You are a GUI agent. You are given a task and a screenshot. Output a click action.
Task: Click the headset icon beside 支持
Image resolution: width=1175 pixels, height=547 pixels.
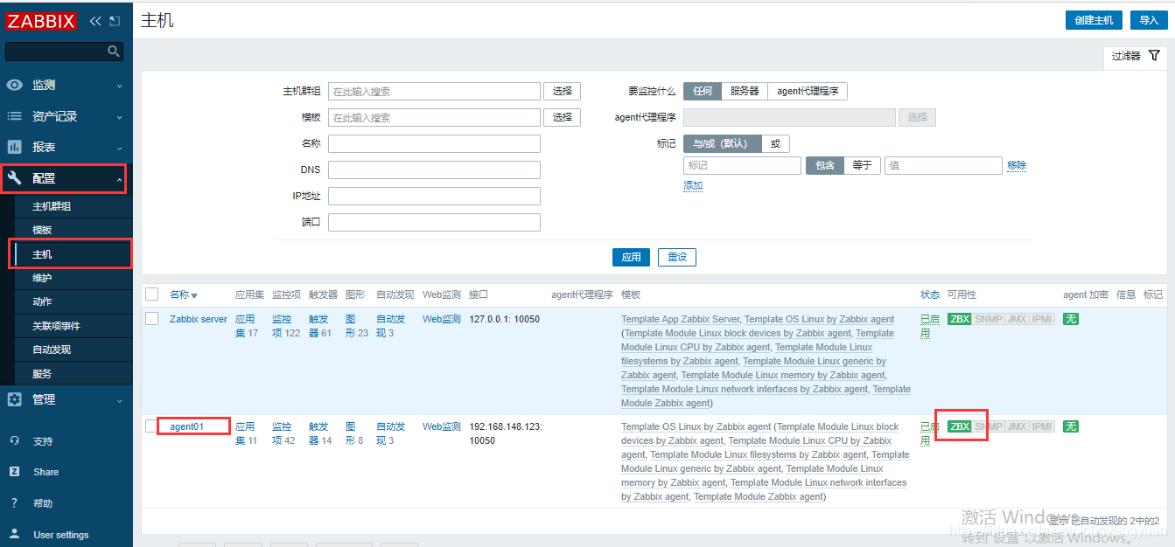(14, 440)
